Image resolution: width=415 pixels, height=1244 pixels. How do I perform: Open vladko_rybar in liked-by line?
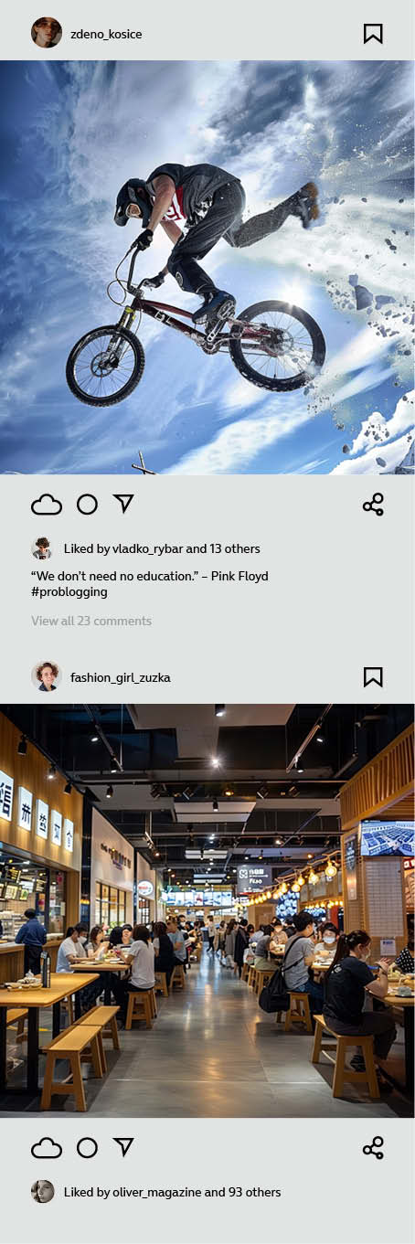click(147, 549)
